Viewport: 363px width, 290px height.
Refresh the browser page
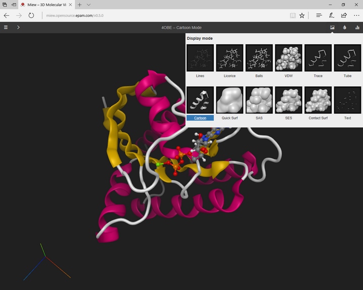pyautogui.click(x=31, y=16)
